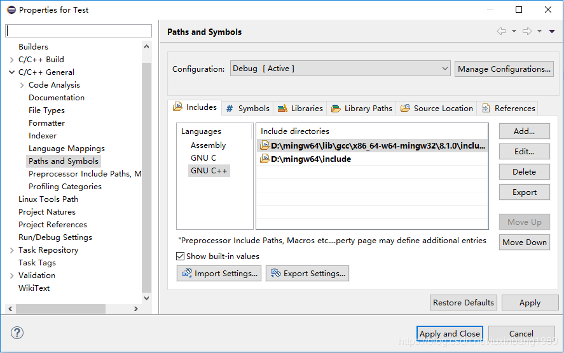564x353 pixels.
Task: Select GNU C language entry
Action: [203, 158]
